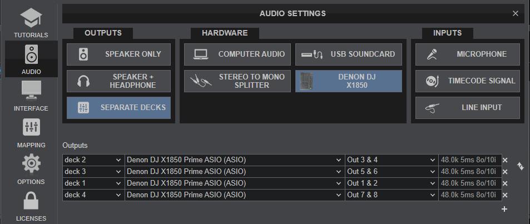This screenshot has height=224, width=530.
Task: Choose Speaker + Headphone output mode
Action: click(x=119, y=81)
